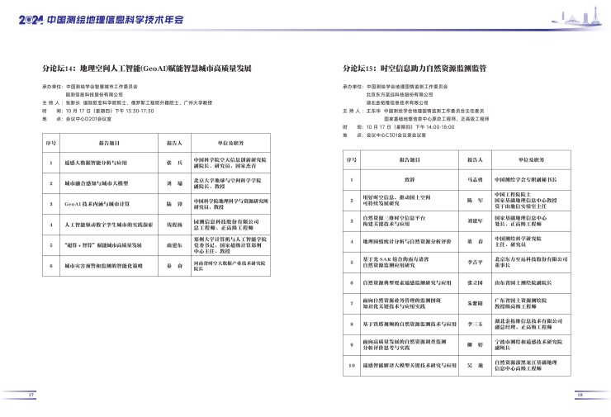Click the page number 18 badge
The width and height of the screenshot is (611, 417).
coord(580,396)
